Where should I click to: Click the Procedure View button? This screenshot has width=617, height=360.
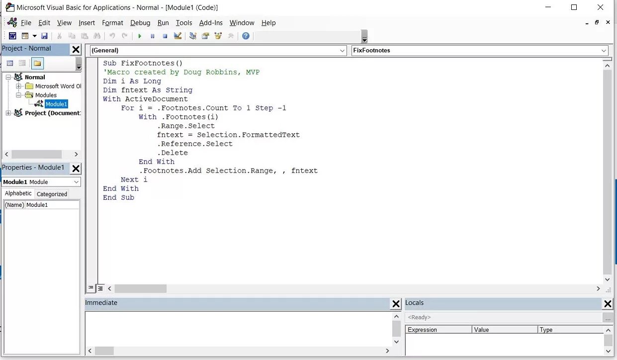point(91,288)
